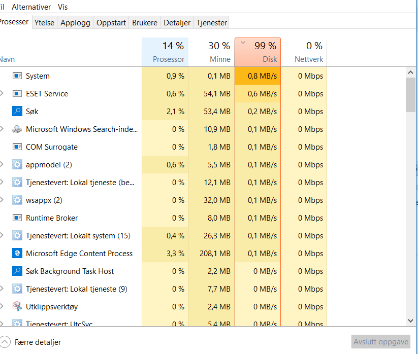Click the scrollbar down arrow

click(410, 321)
